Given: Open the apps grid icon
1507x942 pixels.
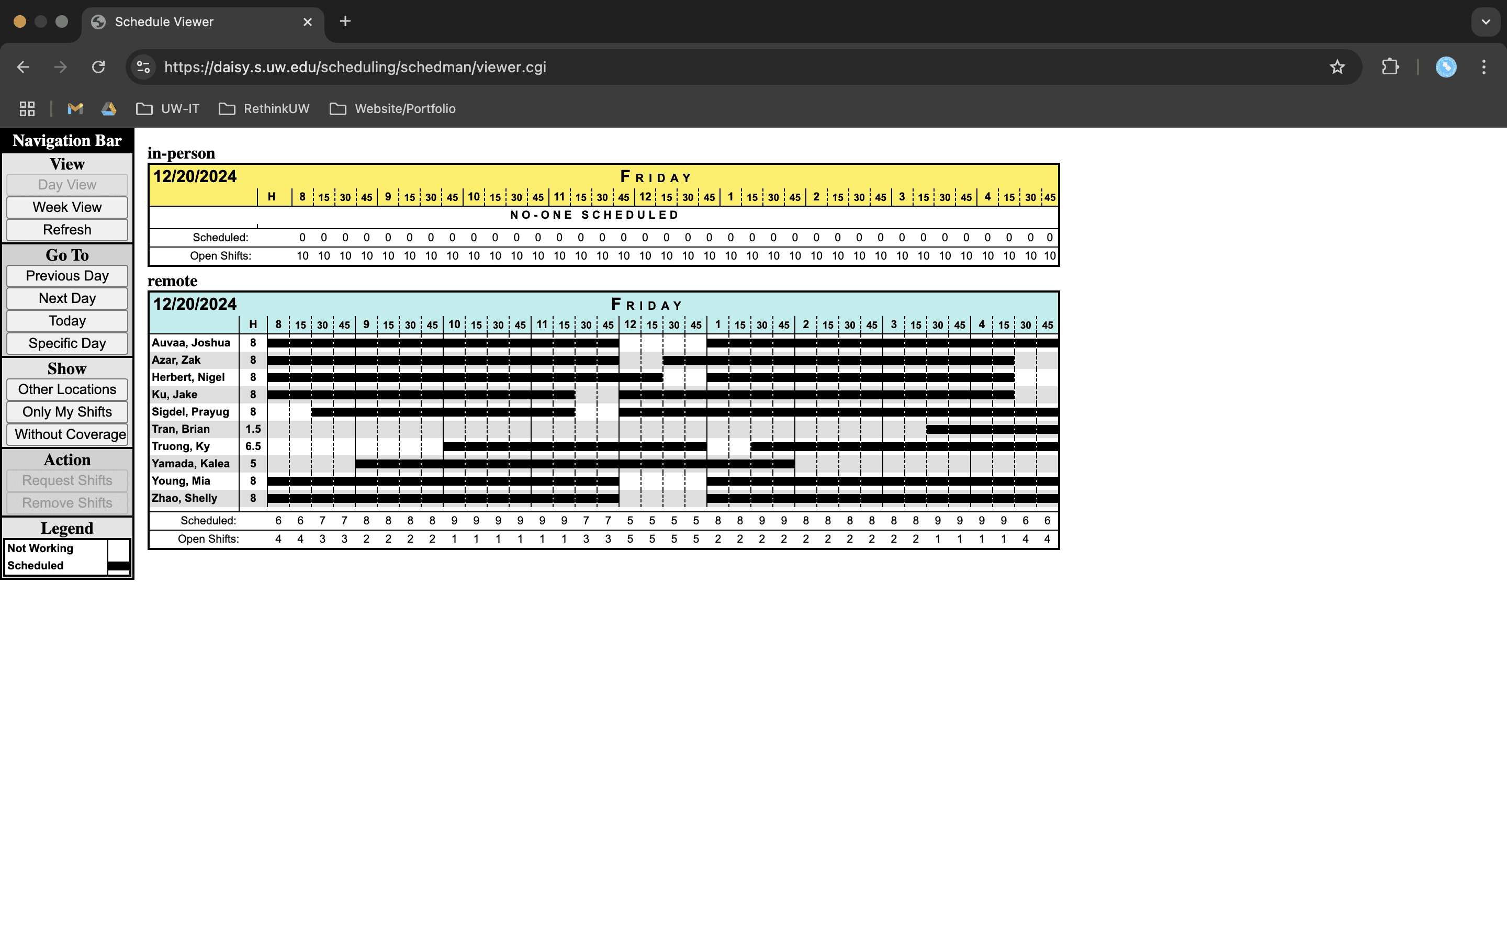Looking at the screenshot, I should [x=27, y=108].
